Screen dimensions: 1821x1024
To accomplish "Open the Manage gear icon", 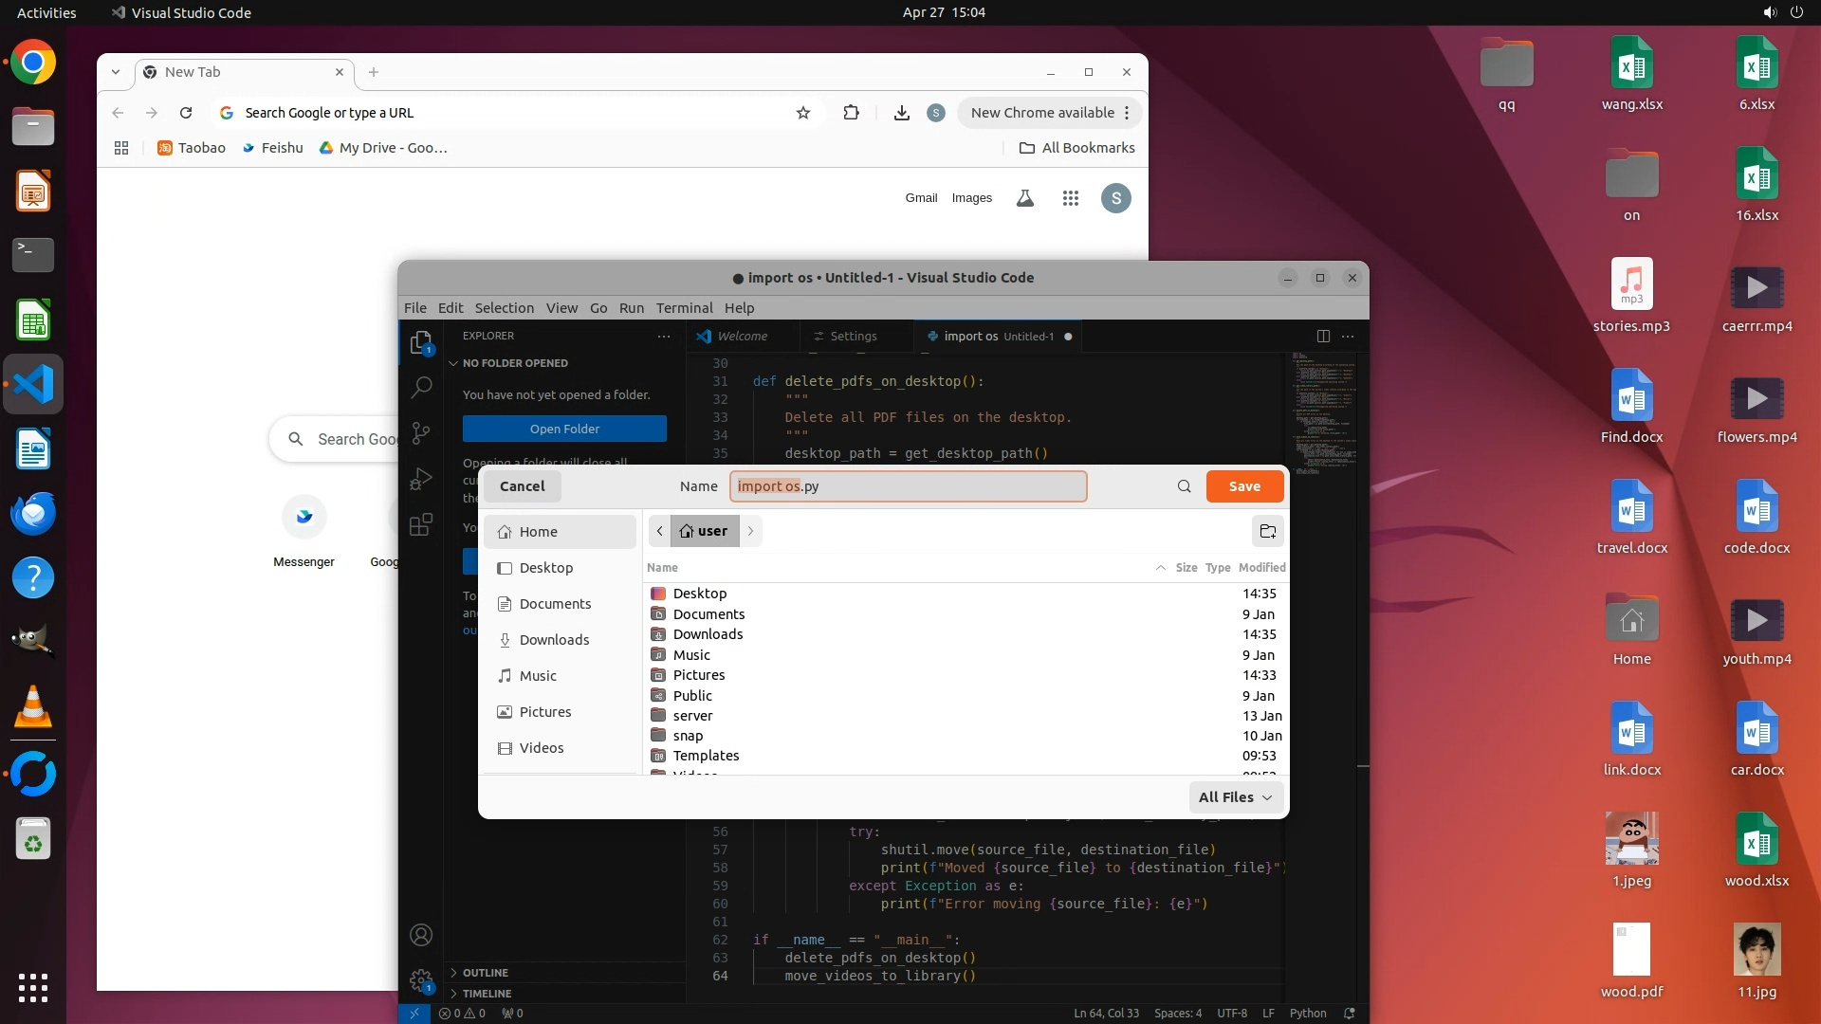I will [421, 980].
